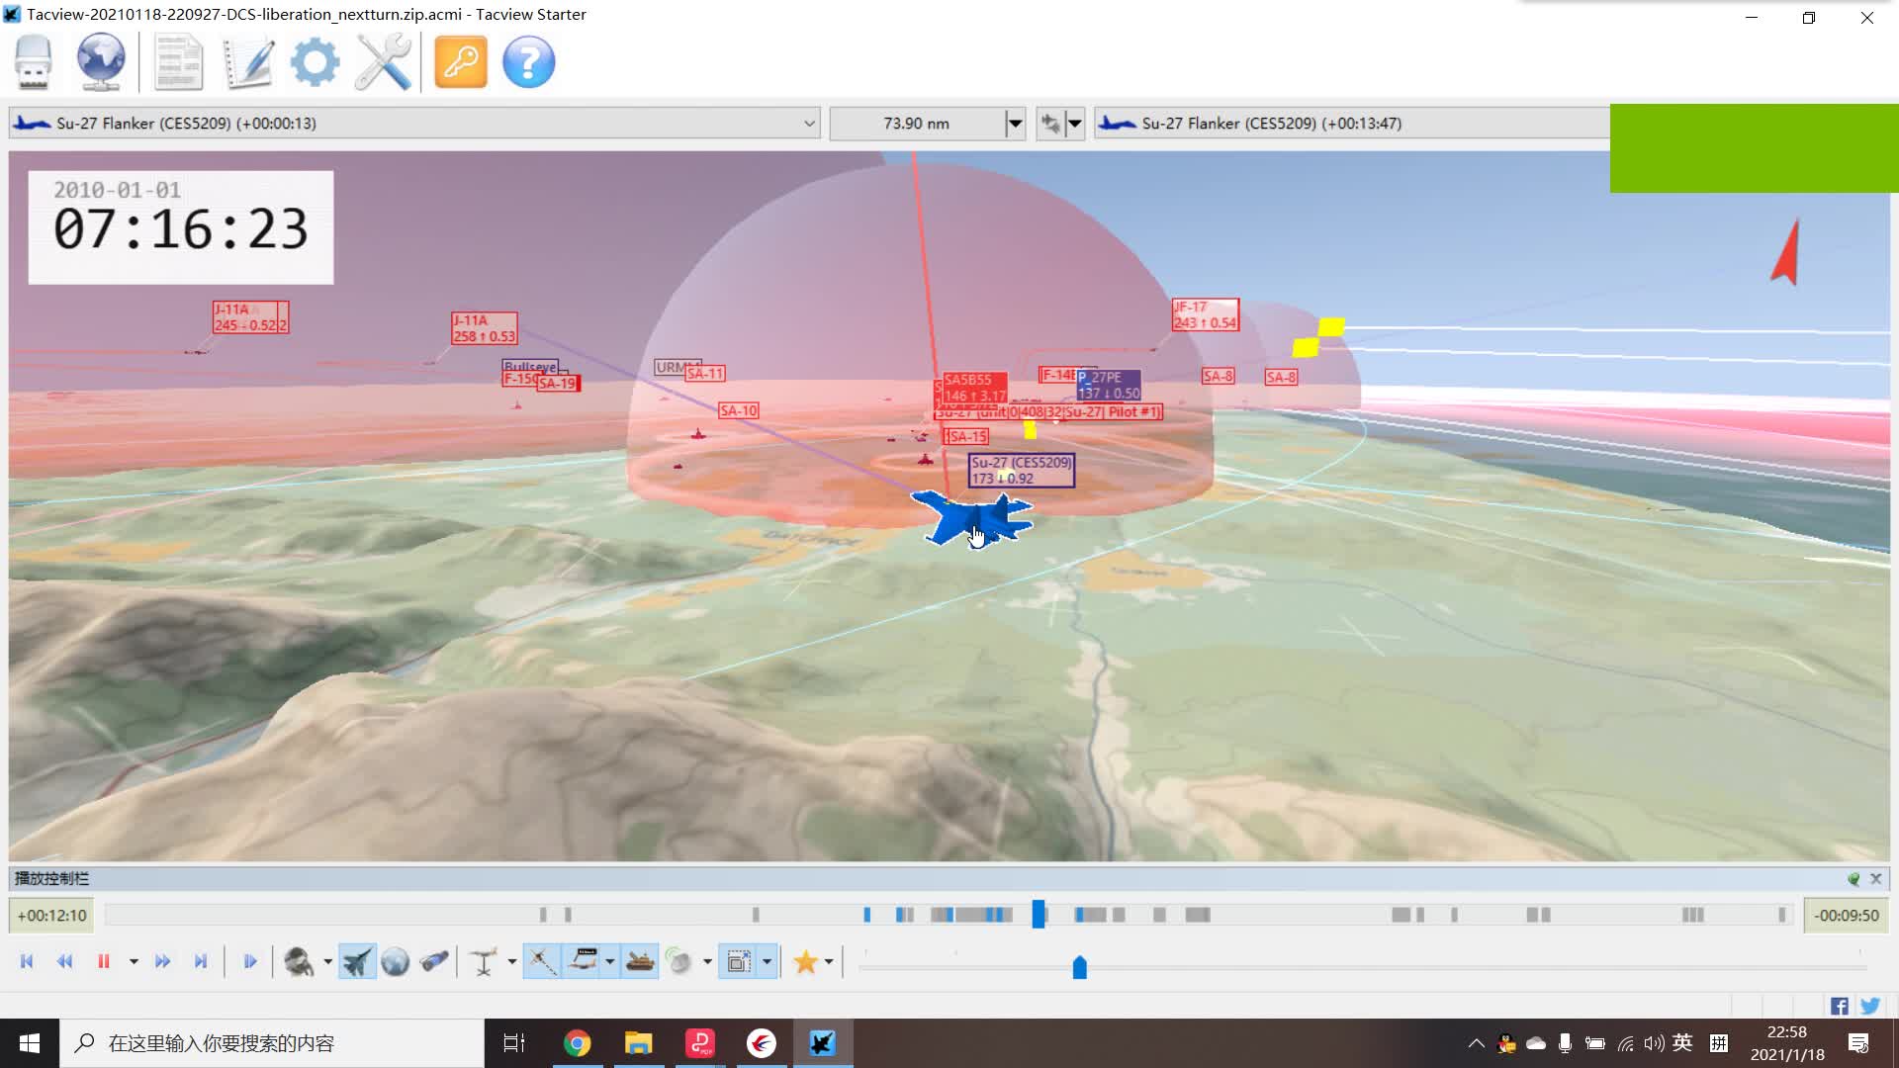
Task: Open Chrome from the taskbar
Action: point(577,1043)
